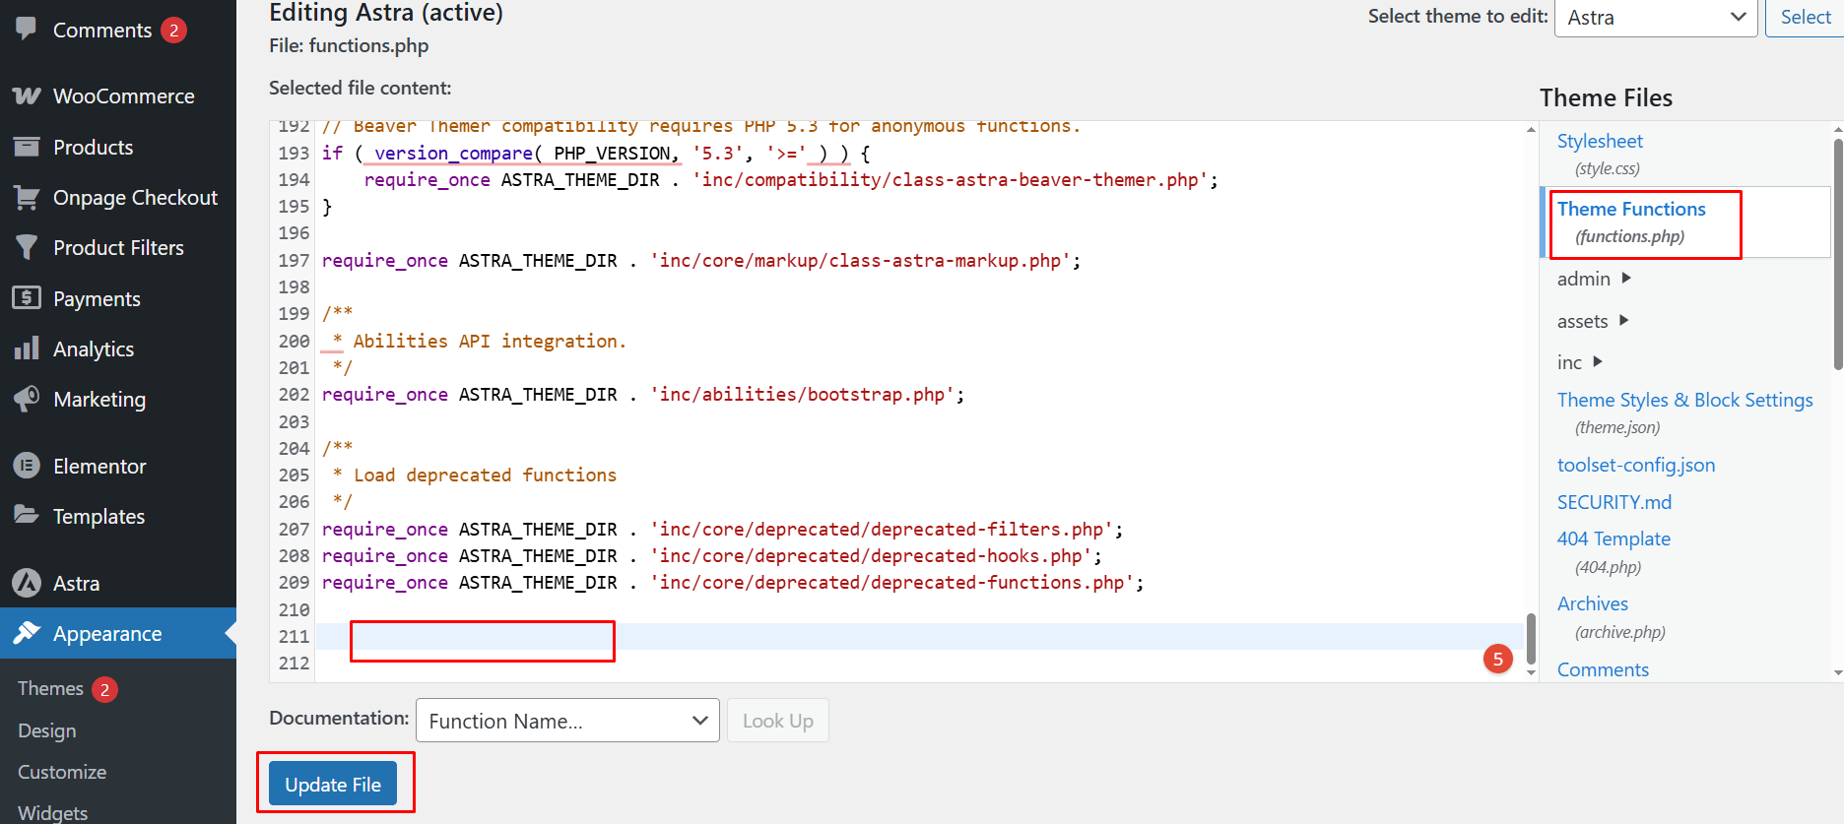The image size is (1844, 824).
Task: Click the Theme Files list scrollbar thumb
Action: (x=1838, y=254)
